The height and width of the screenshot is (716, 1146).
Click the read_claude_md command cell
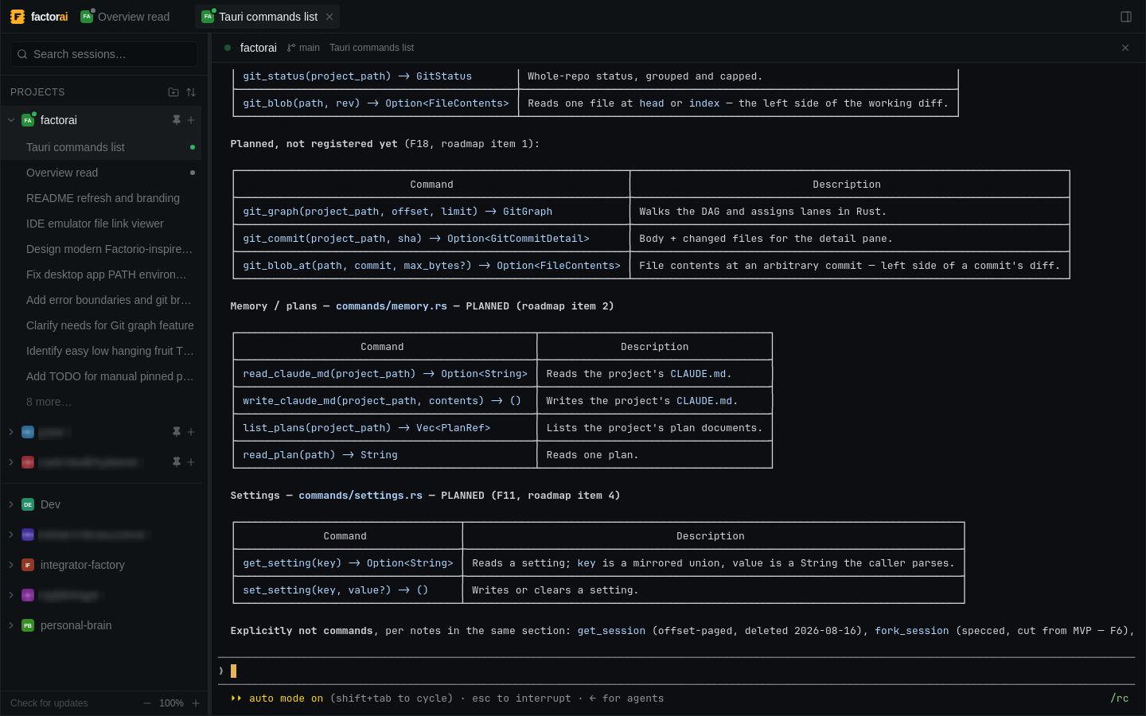[385, 374]
